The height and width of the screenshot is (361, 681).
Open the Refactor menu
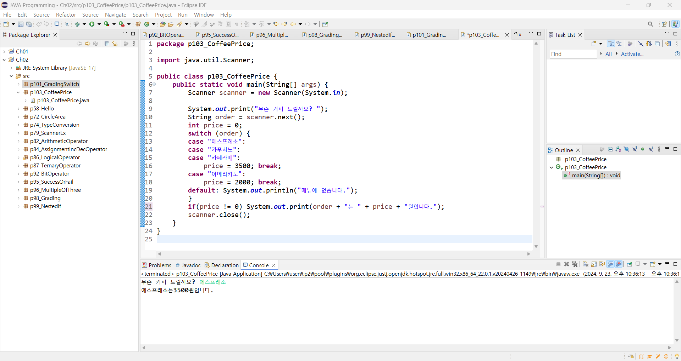pyautogui.click(x=66, y=15)
